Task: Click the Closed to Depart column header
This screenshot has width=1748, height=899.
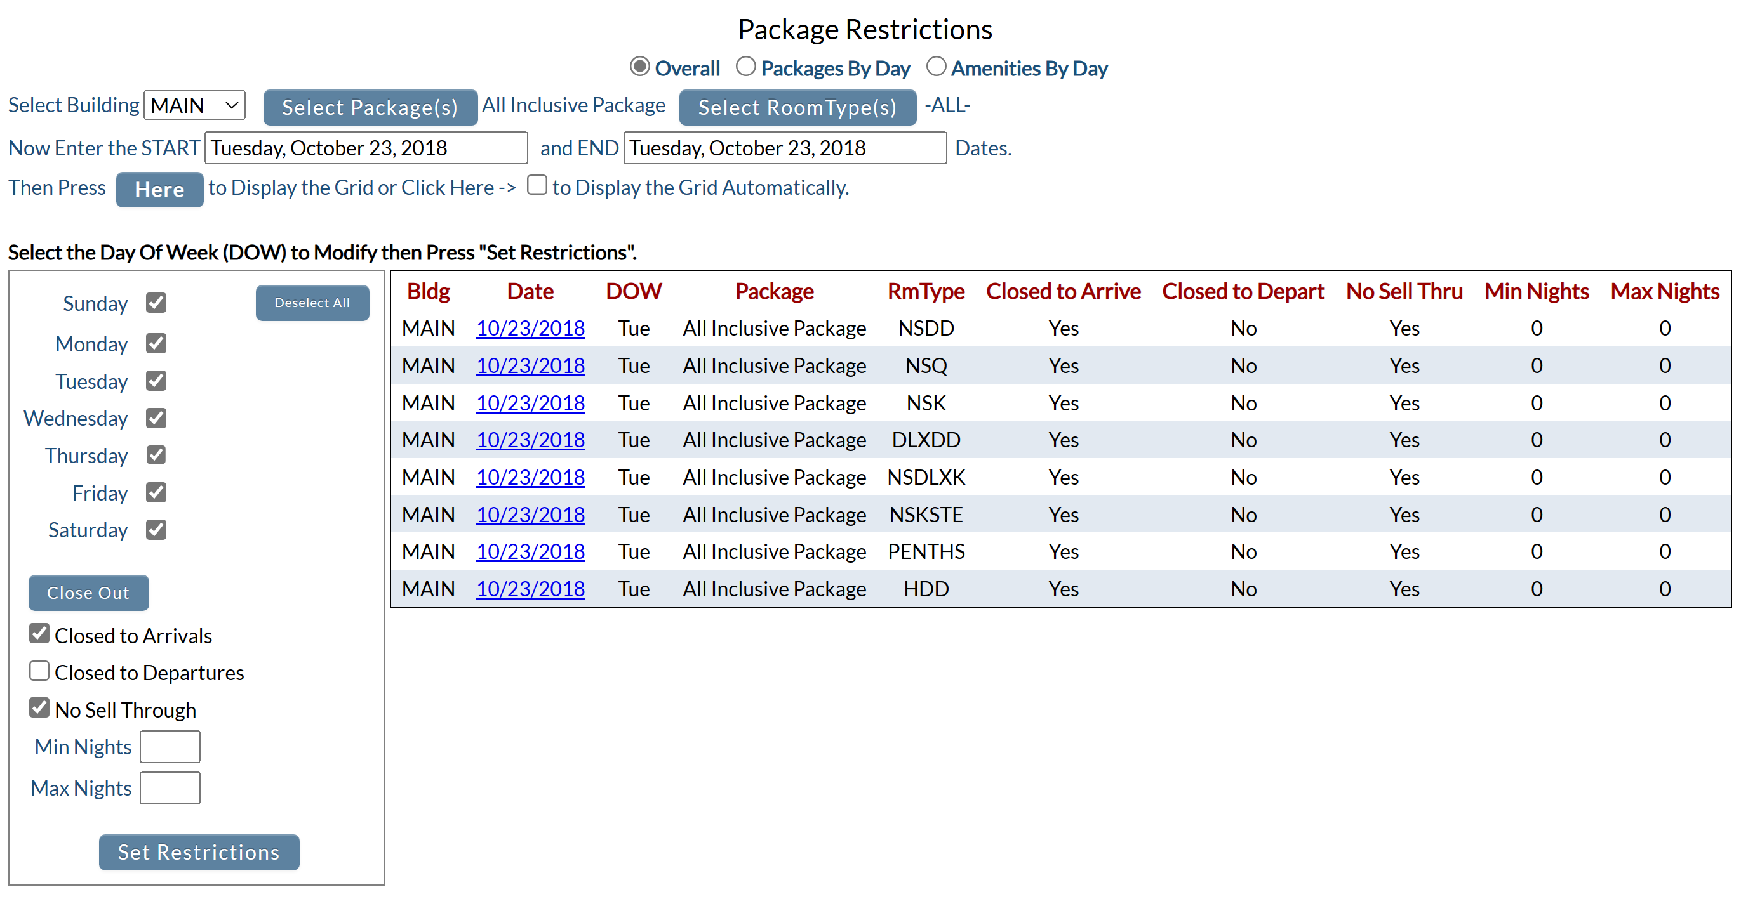Action: 1243,291
